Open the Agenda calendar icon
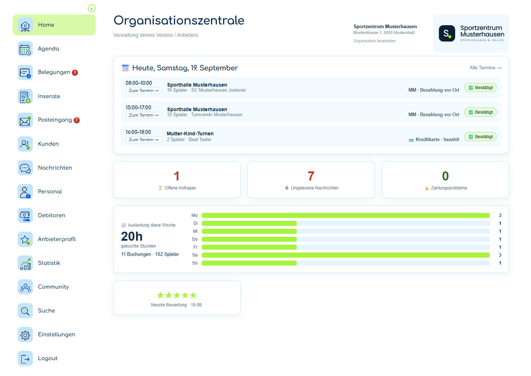 tap(25, 49)
